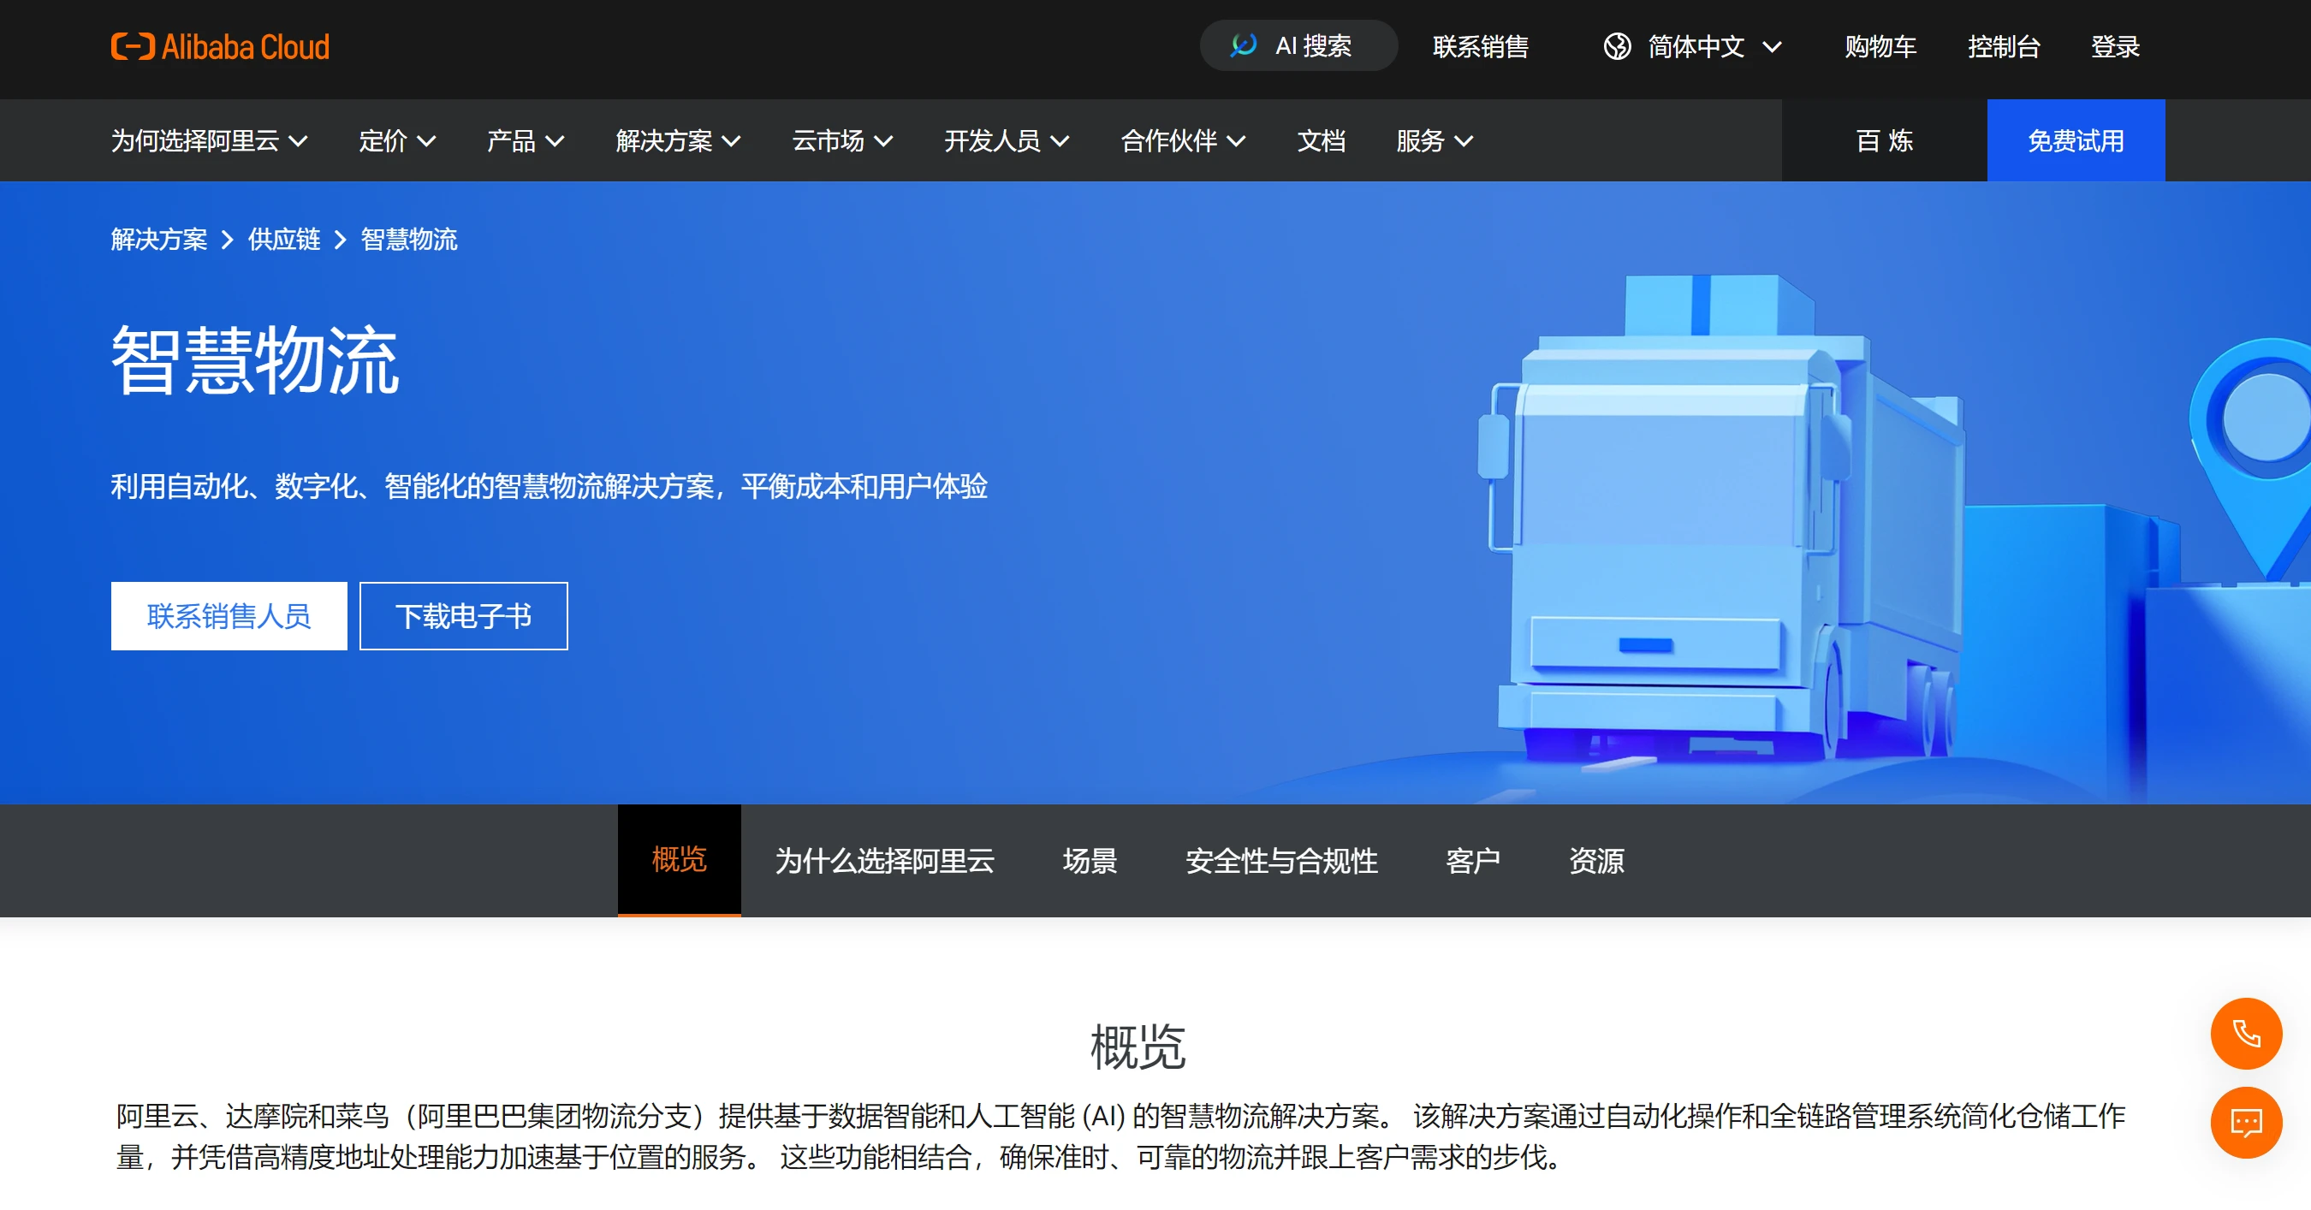Expand the 定价 menu

coord(396,141)
